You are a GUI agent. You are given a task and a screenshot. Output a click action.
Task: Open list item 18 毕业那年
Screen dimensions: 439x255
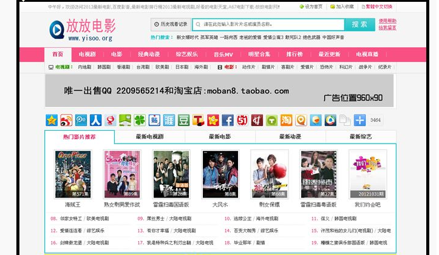(x=243, y=243)
